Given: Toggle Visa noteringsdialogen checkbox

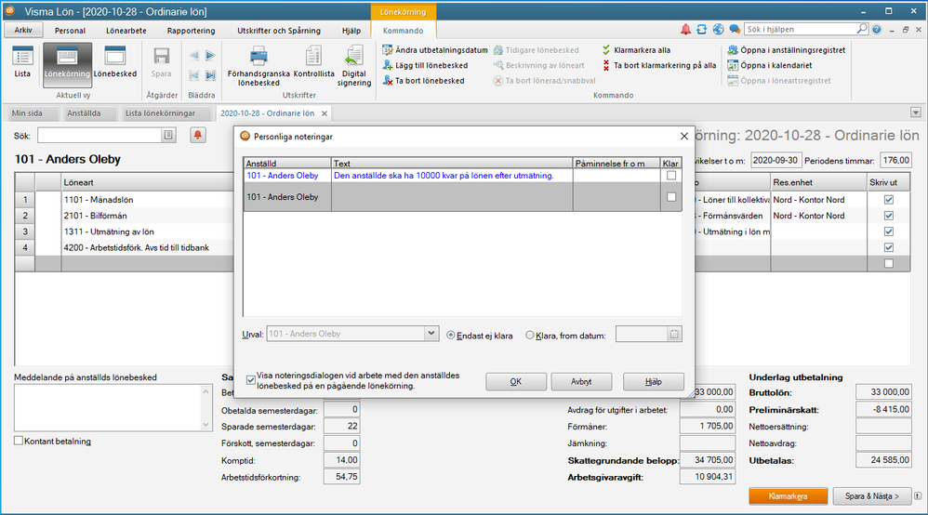Looking at the screenshot, I should click(251, 379).
